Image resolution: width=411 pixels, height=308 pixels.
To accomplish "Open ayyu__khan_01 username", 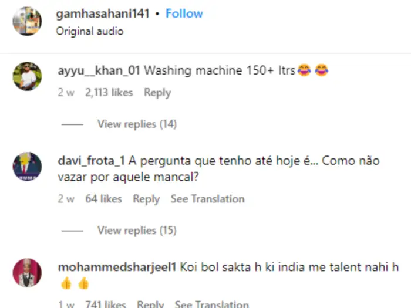I will point(99,71).
